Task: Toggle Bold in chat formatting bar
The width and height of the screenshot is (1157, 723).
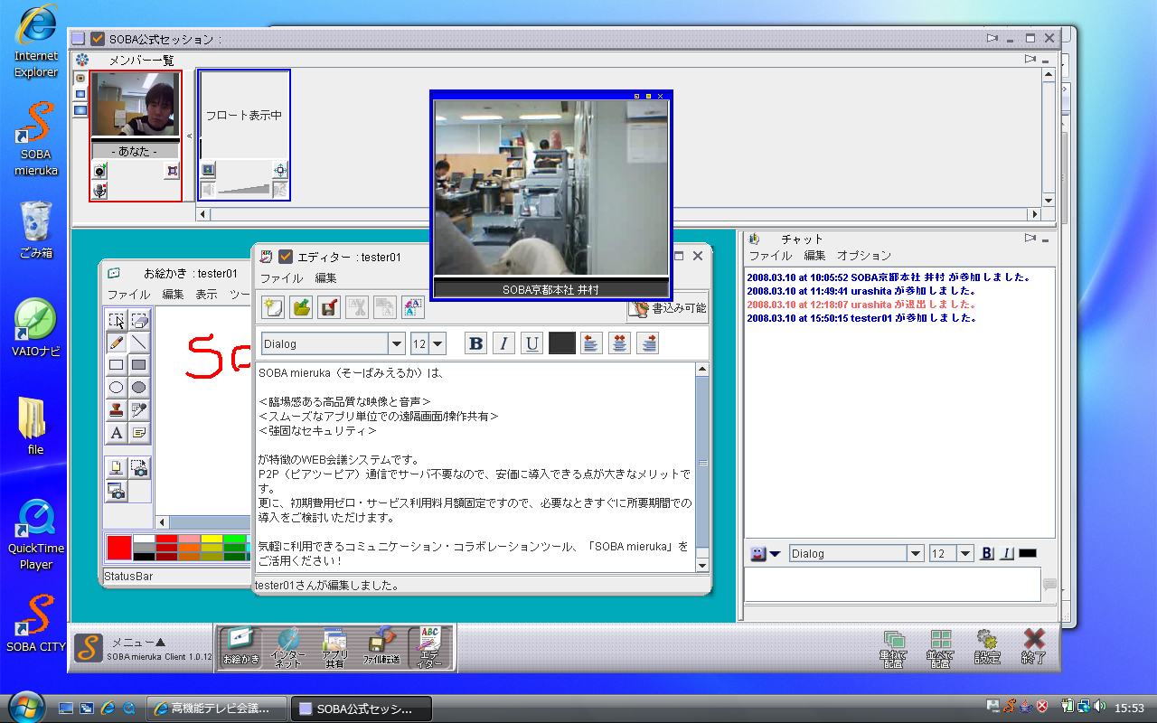Action: click(987, 553)
